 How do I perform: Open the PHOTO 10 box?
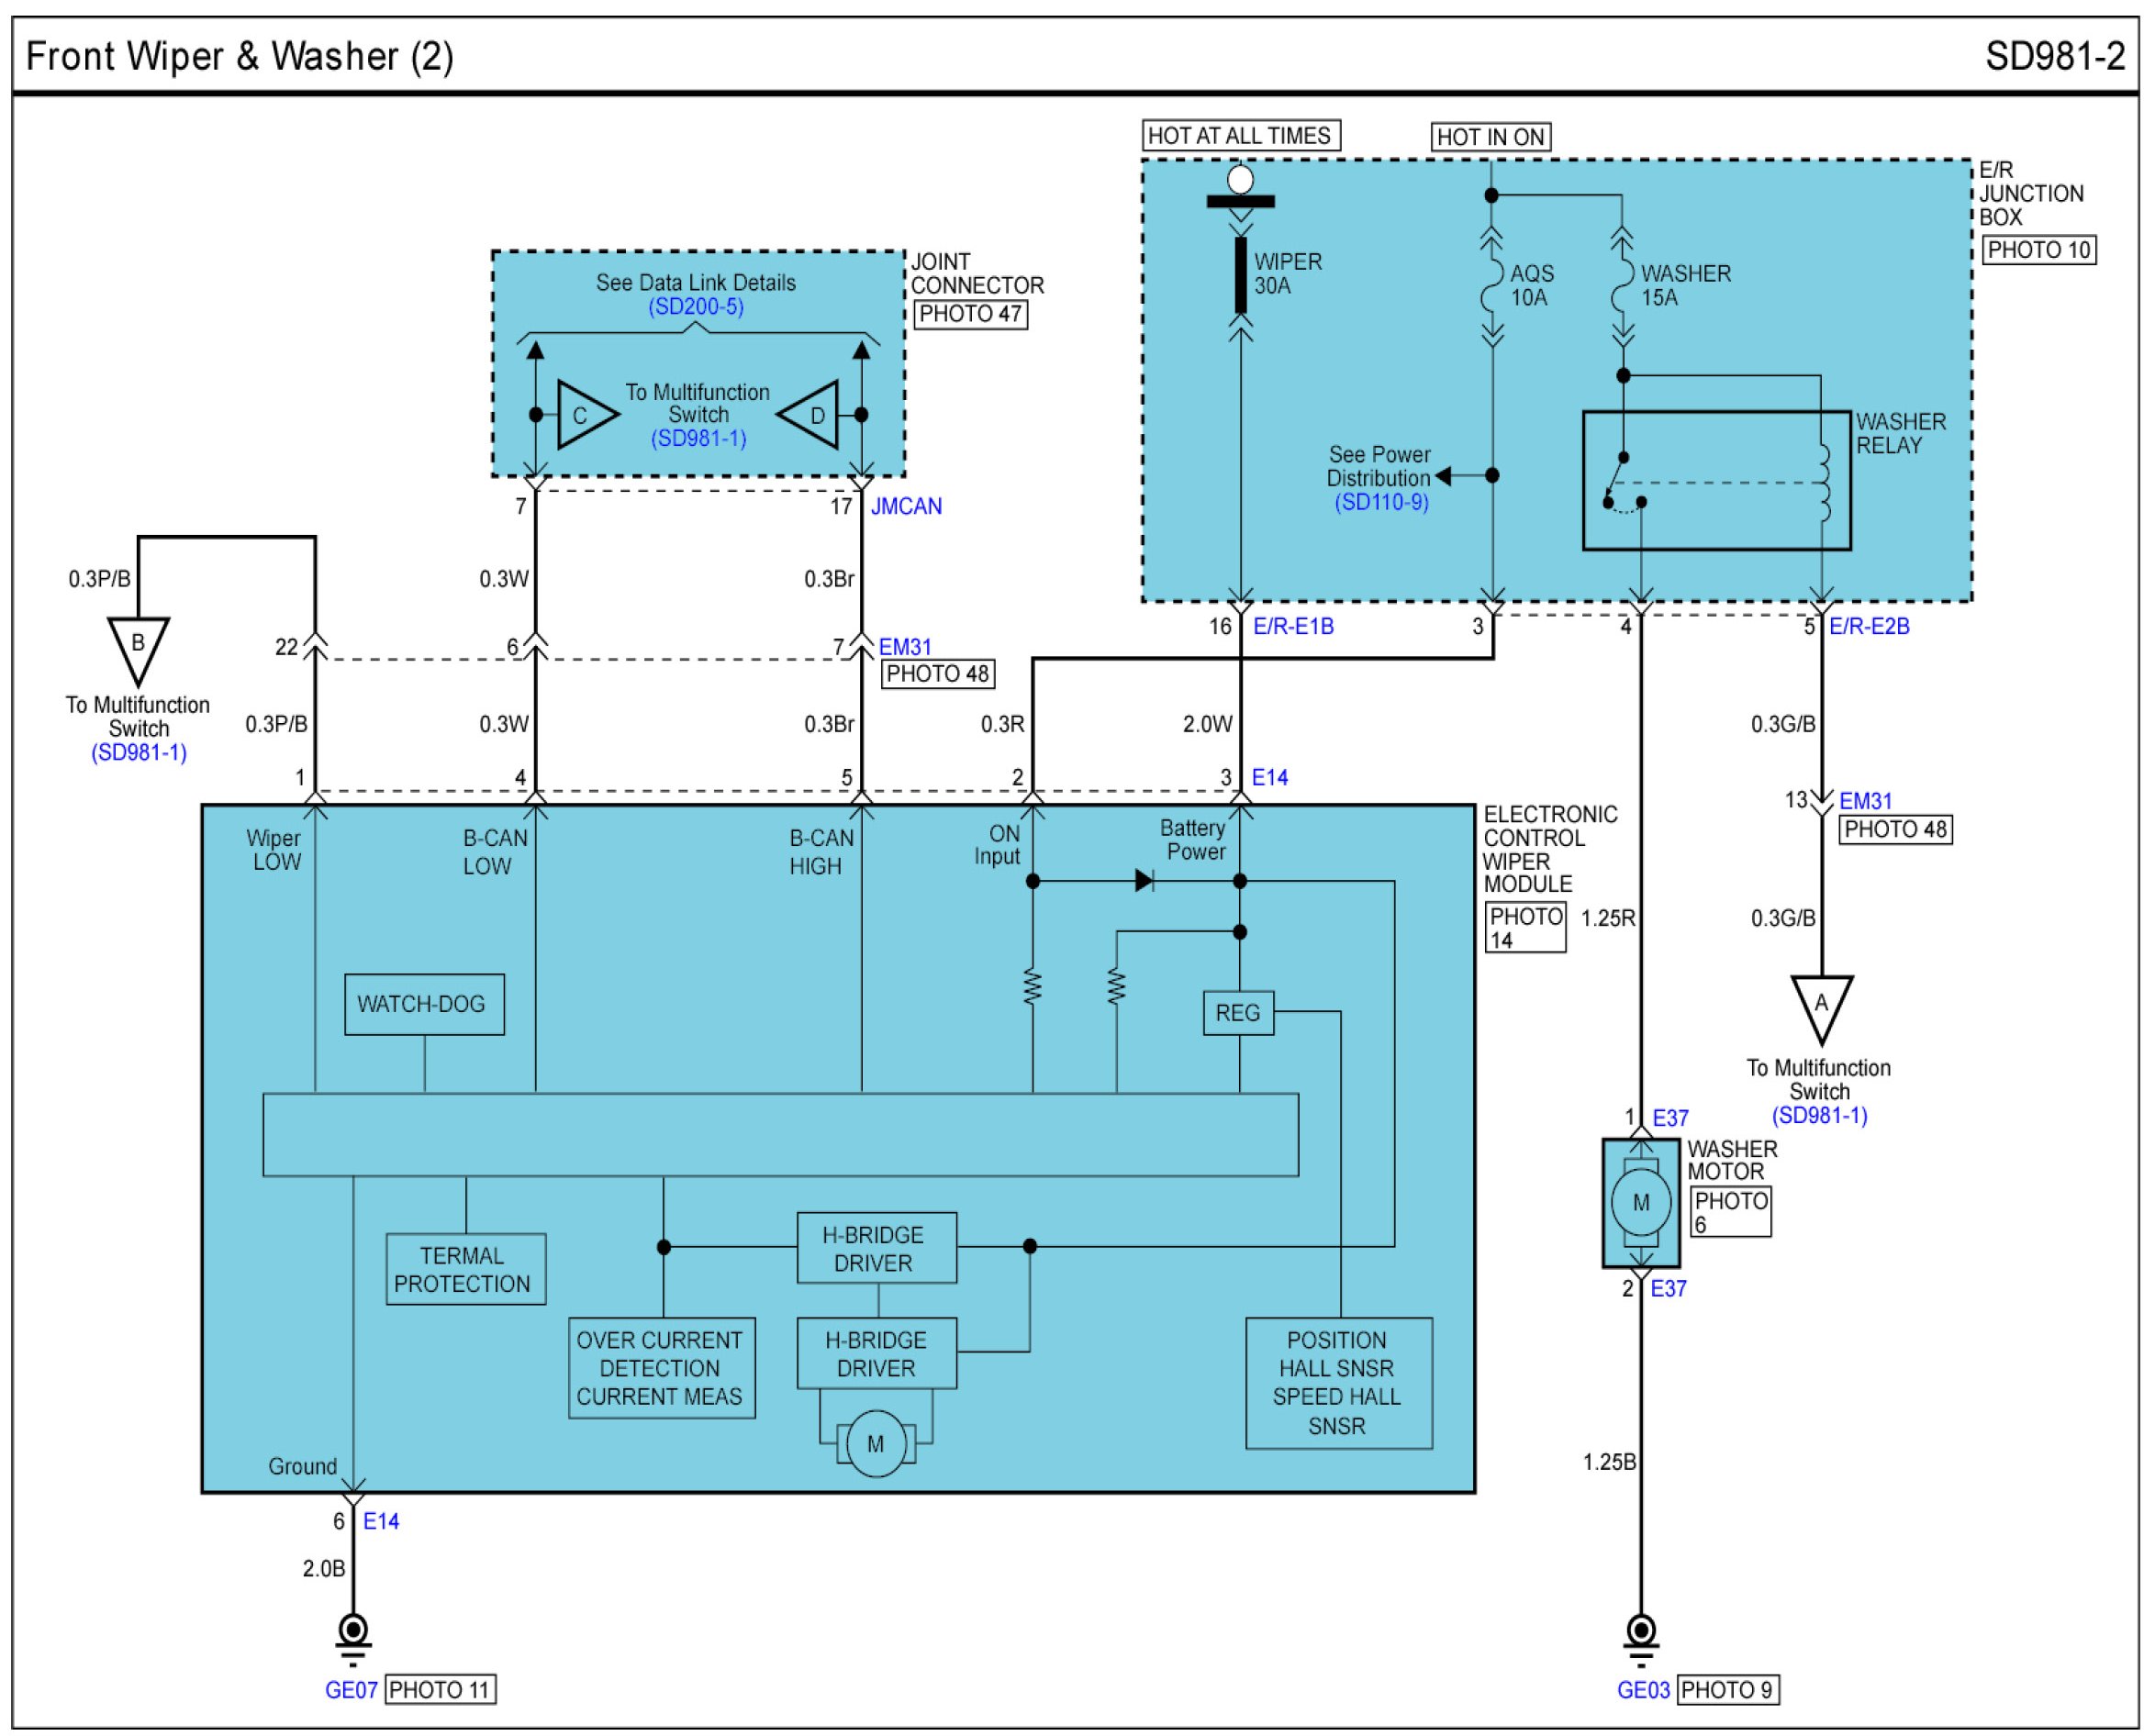click(x=2038, y=250)
